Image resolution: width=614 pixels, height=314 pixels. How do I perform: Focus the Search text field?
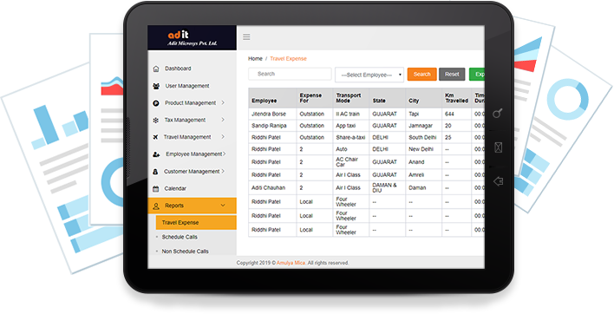point(290,74)
